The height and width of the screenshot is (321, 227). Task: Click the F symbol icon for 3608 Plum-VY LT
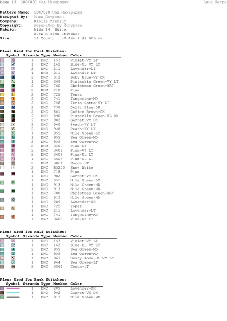click(x=13, y=150)
